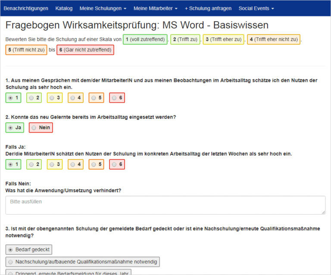331x275 pixels.
Task: Click the 'Bitte ausfüllen' text area
Action: point(165,205)
